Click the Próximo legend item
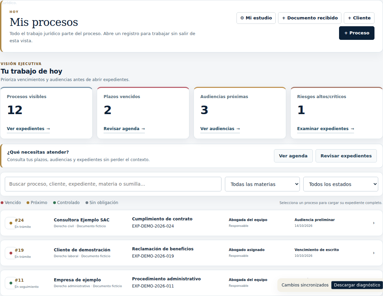Screen dimensions: 383x296 (x=37, y=202)
